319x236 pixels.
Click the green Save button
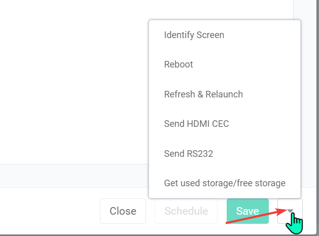coord(247,211)
